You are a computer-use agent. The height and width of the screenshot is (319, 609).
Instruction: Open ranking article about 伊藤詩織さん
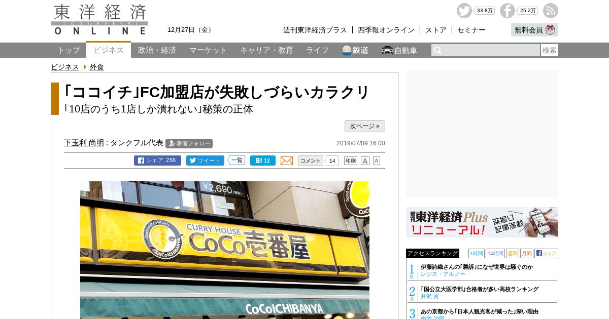477,267
